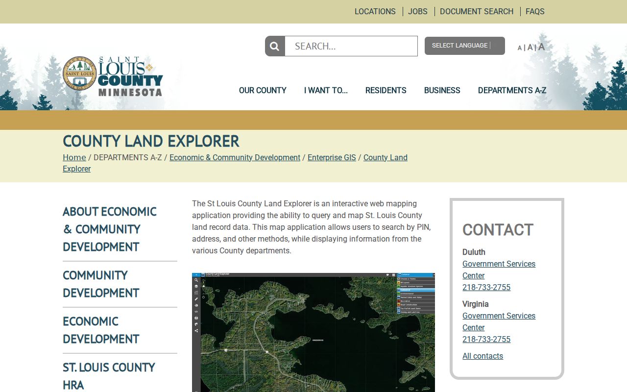Click the Saint Louis County logo
This screenshot has width=627, height=392.
pyautogui.click(x=113, y=76)
